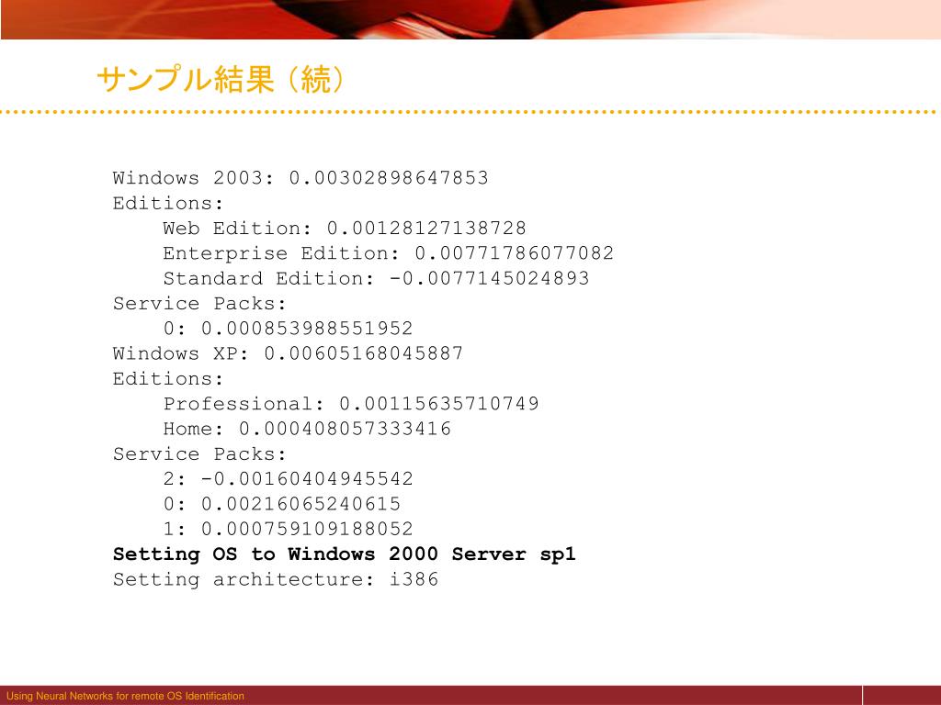
Task: Click the slide title サンプル結果（続）
Action: click(221, 79)
